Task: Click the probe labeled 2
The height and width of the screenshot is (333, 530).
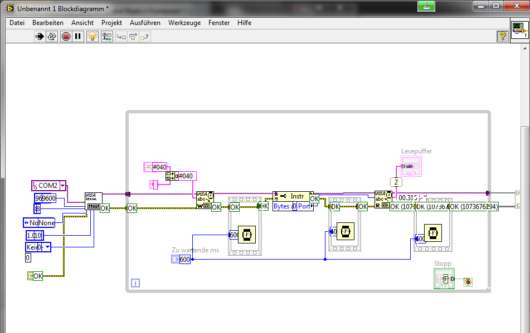Action: click(x=396, y=182)
